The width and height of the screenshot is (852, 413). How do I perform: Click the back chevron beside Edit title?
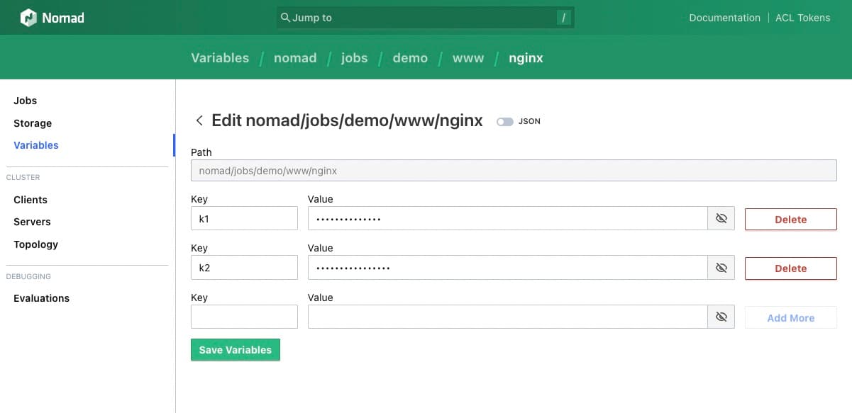click(199, 121)
